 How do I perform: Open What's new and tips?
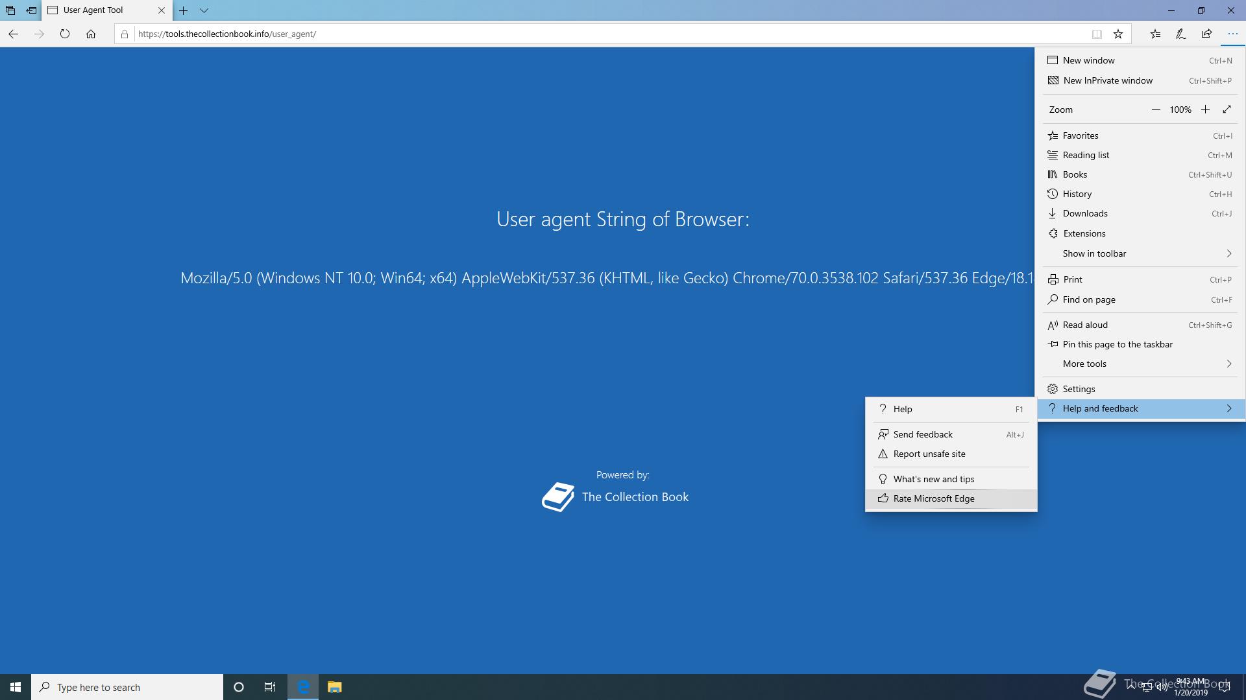[951, 479]
